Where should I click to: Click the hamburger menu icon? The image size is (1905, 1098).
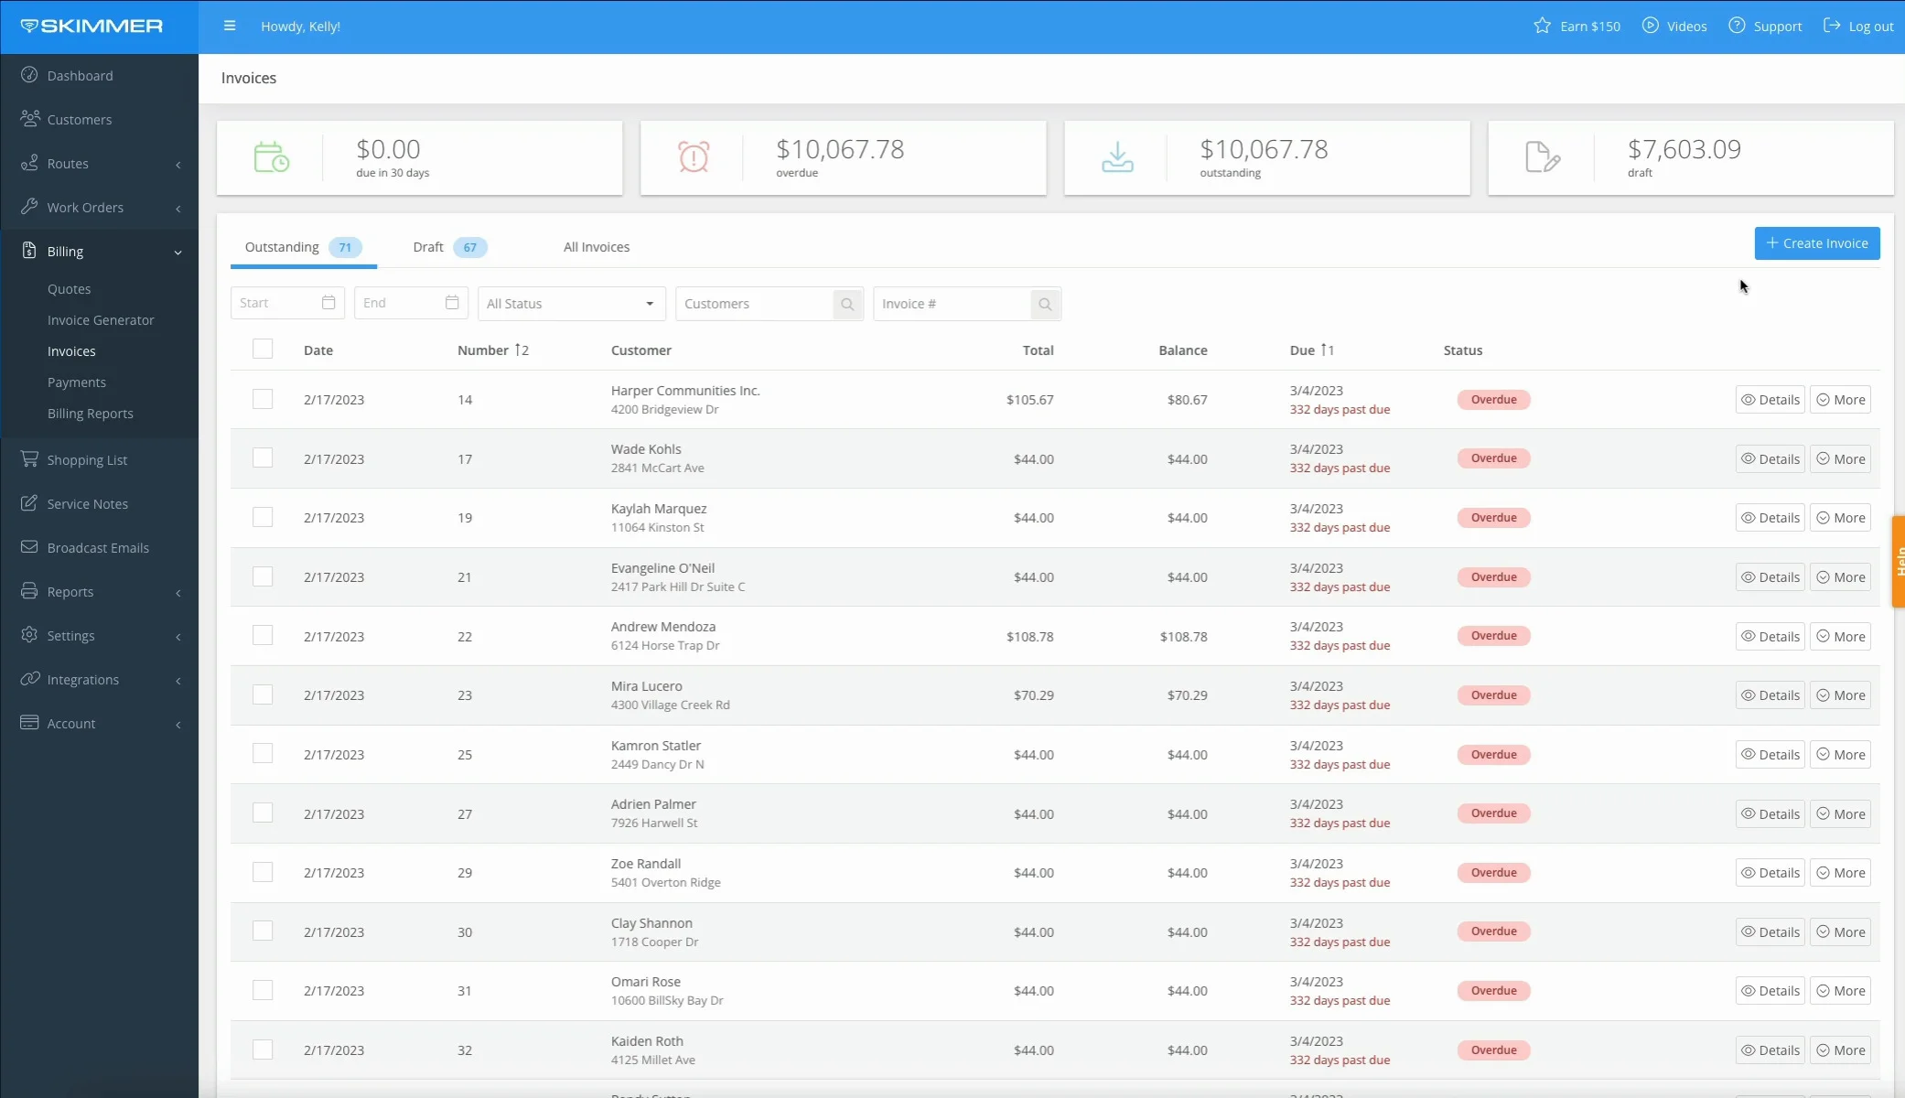click(x=230, y=26)
